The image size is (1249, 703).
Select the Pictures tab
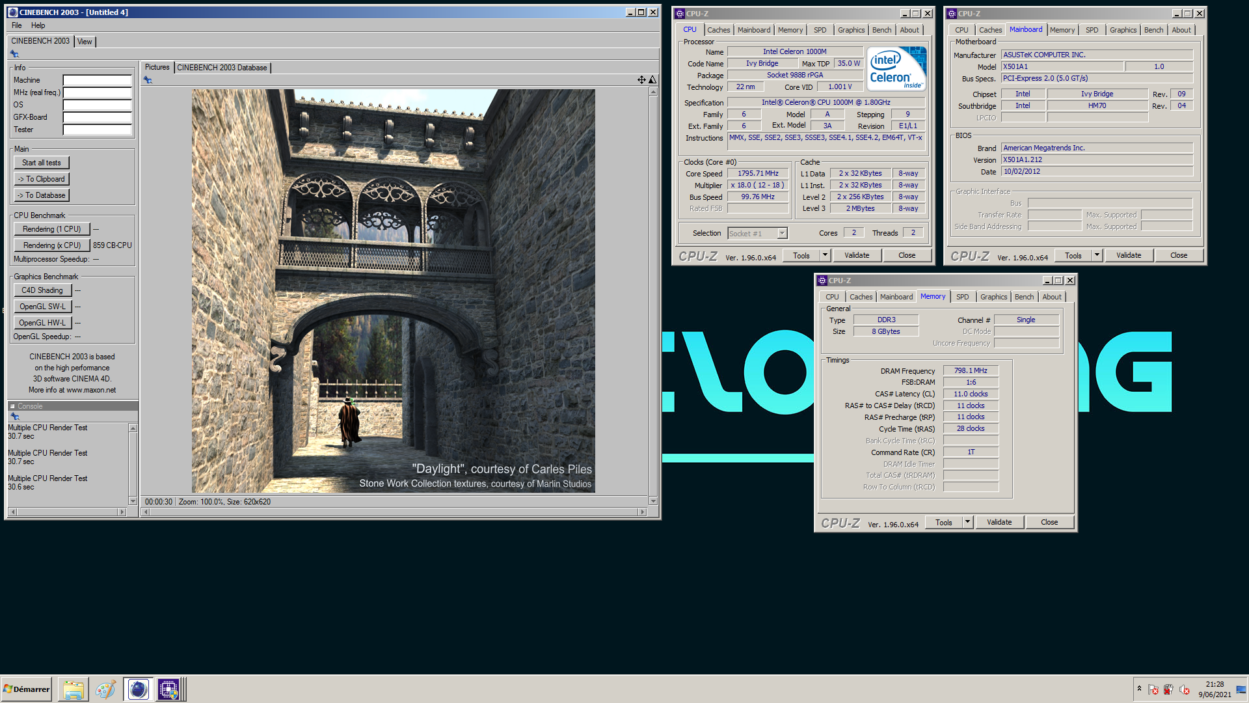pyautogui.click(x=157, y=67)
